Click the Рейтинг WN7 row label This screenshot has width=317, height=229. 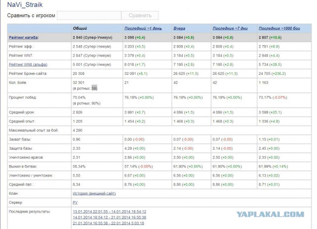point(21,56)
